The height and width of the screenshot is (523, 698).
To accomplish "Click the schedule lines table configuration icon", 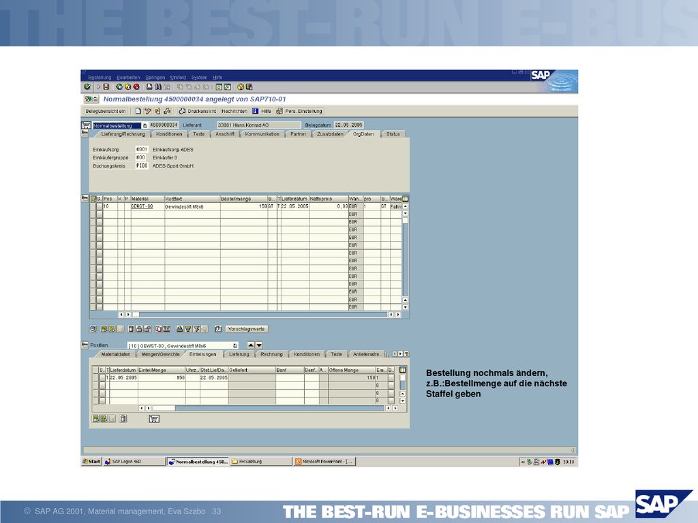I will 402,370.
